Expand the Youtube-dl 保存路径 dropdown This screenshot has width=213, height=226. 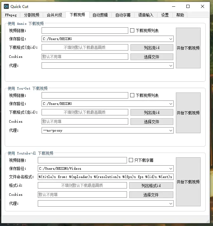pyautogui.click(x=171, y=168)
